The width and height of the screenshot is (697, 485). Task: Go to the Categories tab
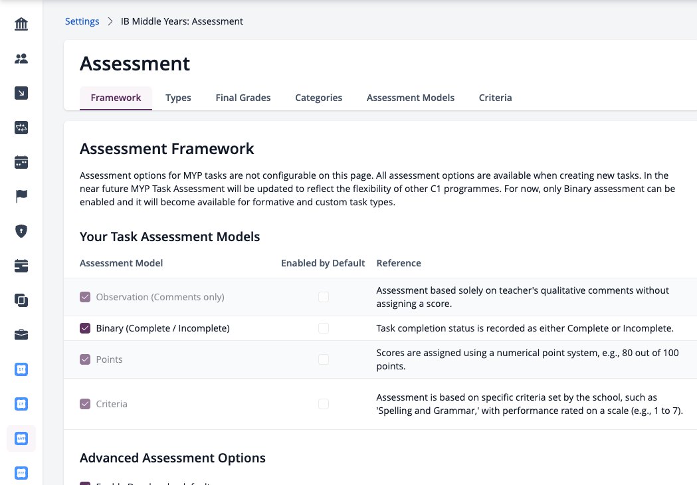point(319,98)
